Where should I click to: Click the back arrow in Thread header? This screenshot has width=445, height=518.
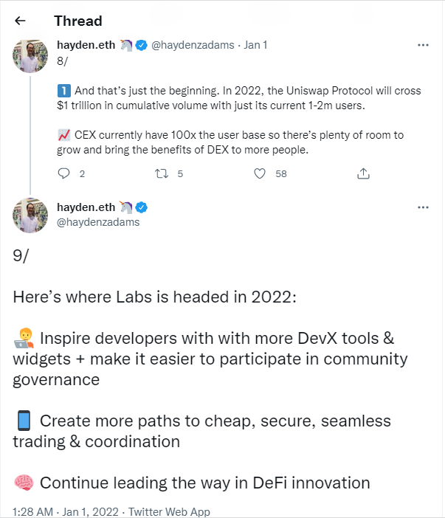coord(20,21)
